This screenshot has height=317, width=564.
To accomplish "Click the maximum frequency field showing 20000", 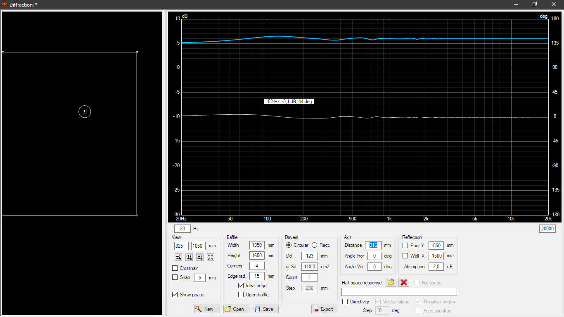I will pyautogui.click(x=547, y=229).
